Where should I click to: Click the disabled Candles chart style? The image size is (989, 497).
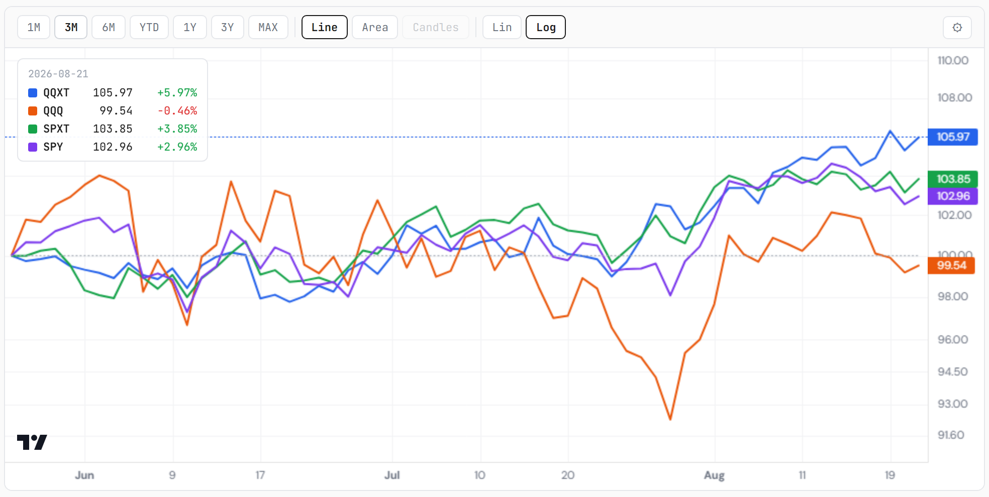[x=436, y=27]
